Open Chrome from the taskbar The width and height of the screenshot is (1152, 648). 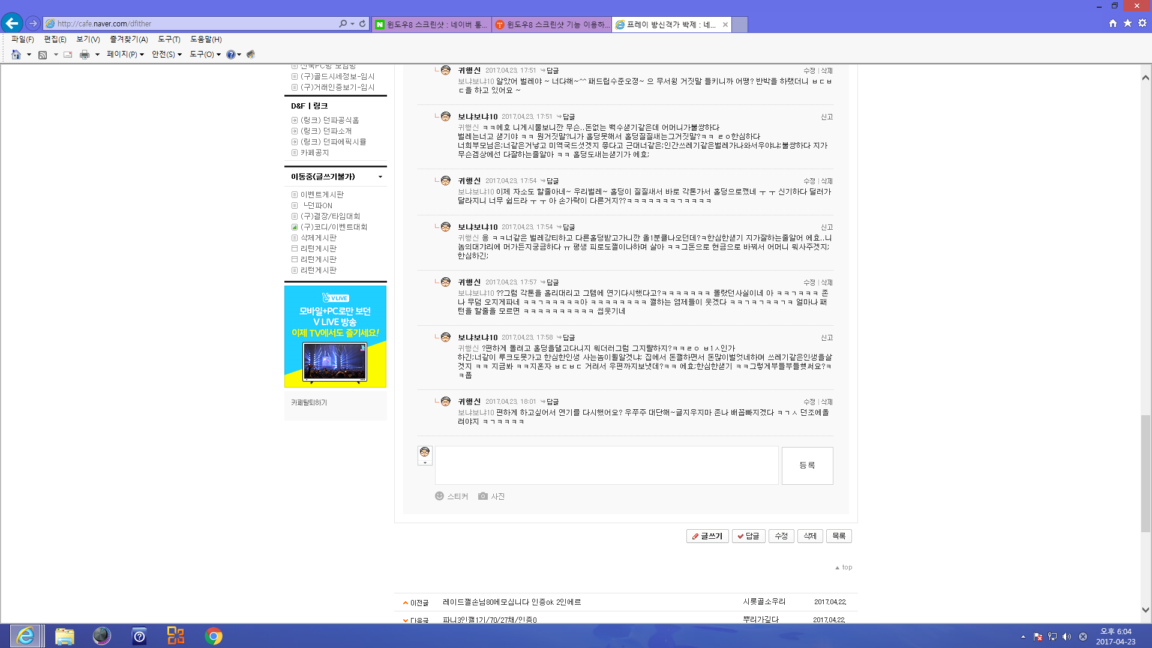point(213,636)
